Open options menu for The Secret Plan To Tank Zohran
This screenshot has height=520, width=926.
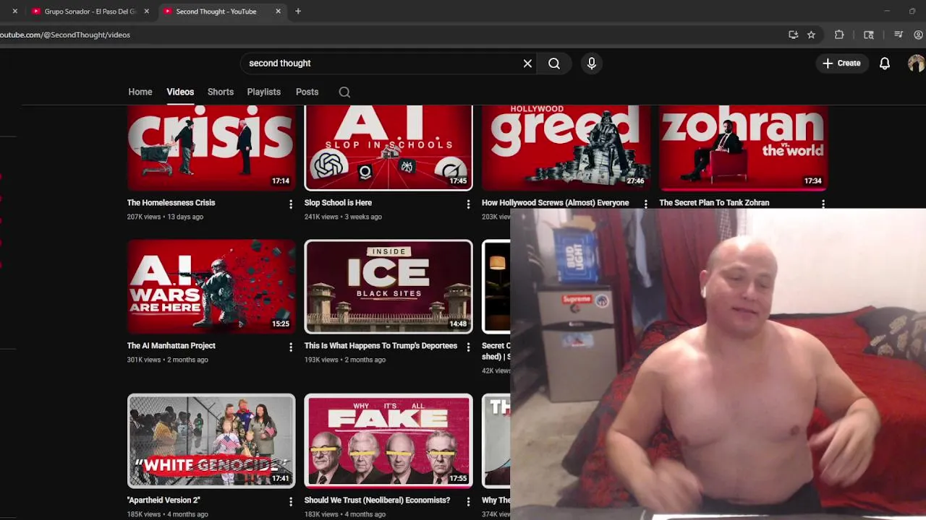click(823, 204)
